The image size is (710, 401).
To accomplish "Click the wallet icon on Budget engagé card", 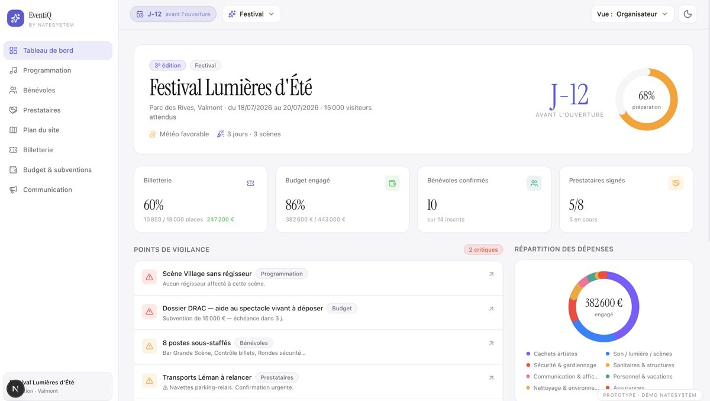I will (x=392, y=184).
